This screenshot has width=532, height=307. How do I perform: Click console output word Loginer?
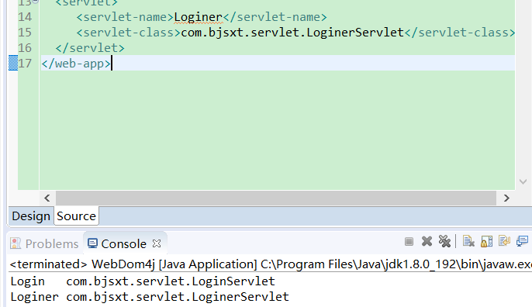[34, 297]
